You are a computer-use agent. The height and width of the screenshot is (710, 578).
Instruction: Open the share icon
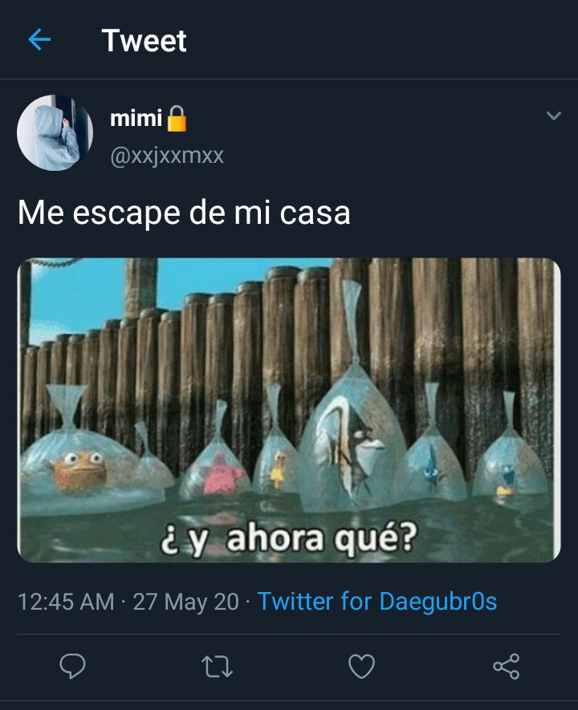pos(506,666)
